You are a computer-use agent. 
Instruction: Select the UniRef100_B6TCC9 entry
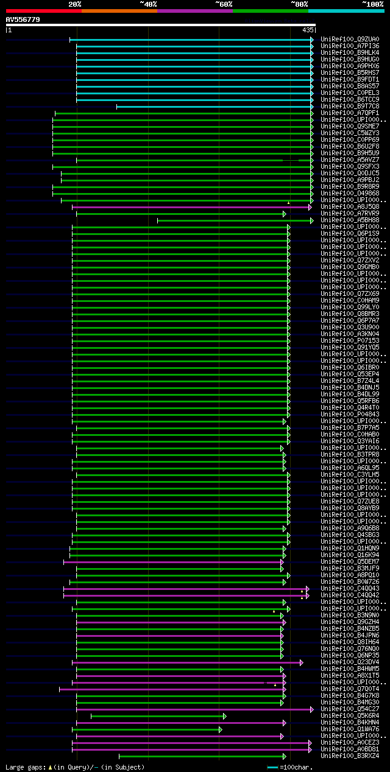350,100
